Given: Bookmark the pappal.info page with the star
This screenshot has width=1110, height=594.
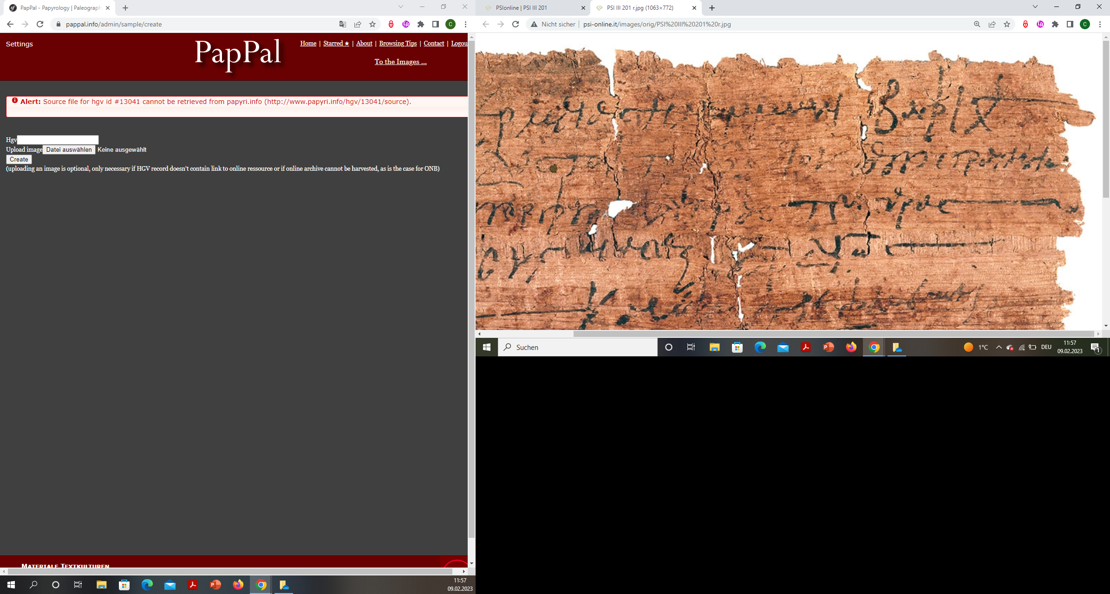Looking at the screenshot, I should tap(372, 24).
